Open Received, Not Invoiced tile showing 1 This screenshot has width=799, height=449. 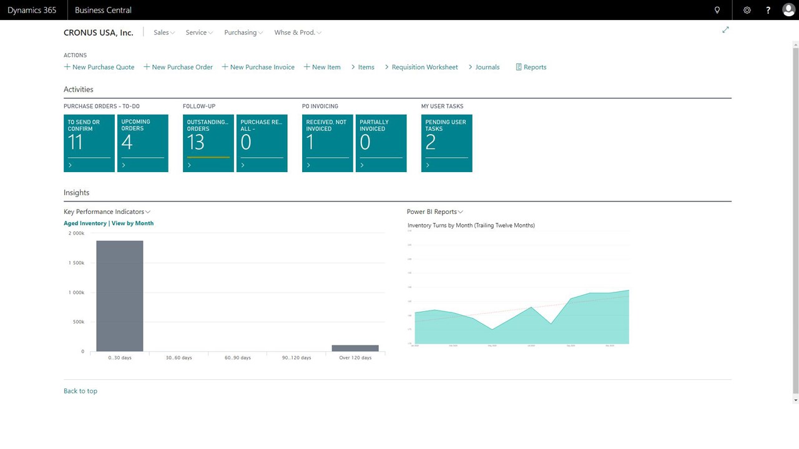(x=328, y=143)
